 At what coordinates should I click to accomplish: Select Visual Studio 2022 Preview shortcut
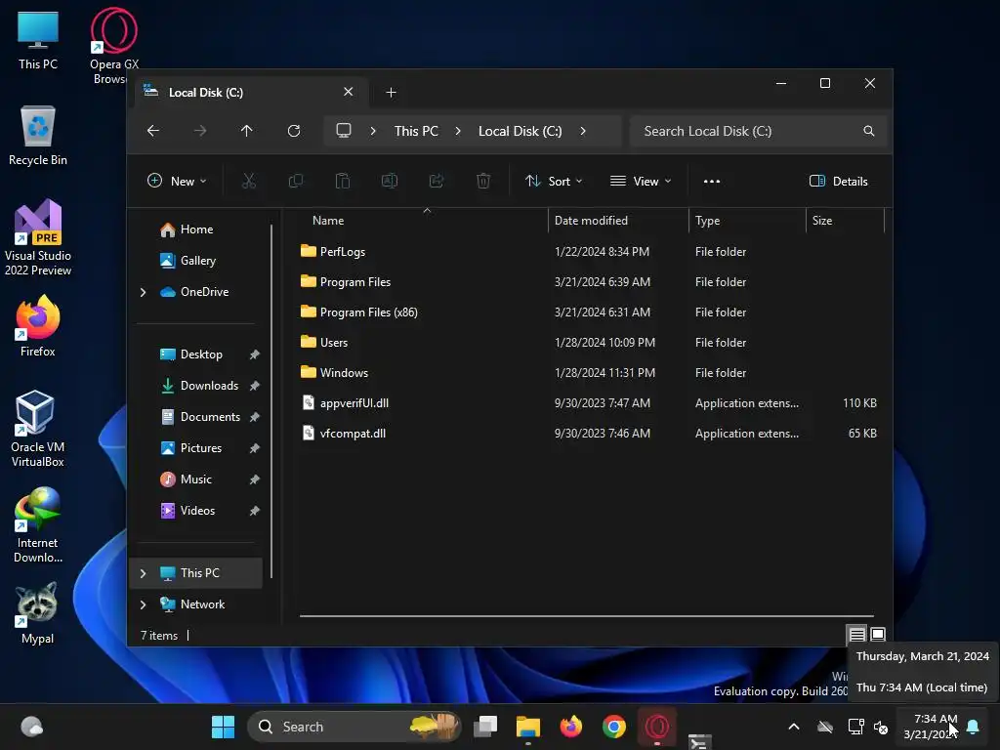click(x=38, y=238)
